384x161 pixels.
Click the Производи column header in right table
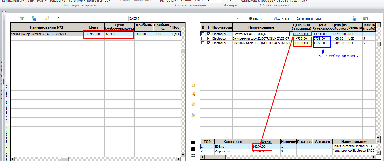tap(222, 27)
